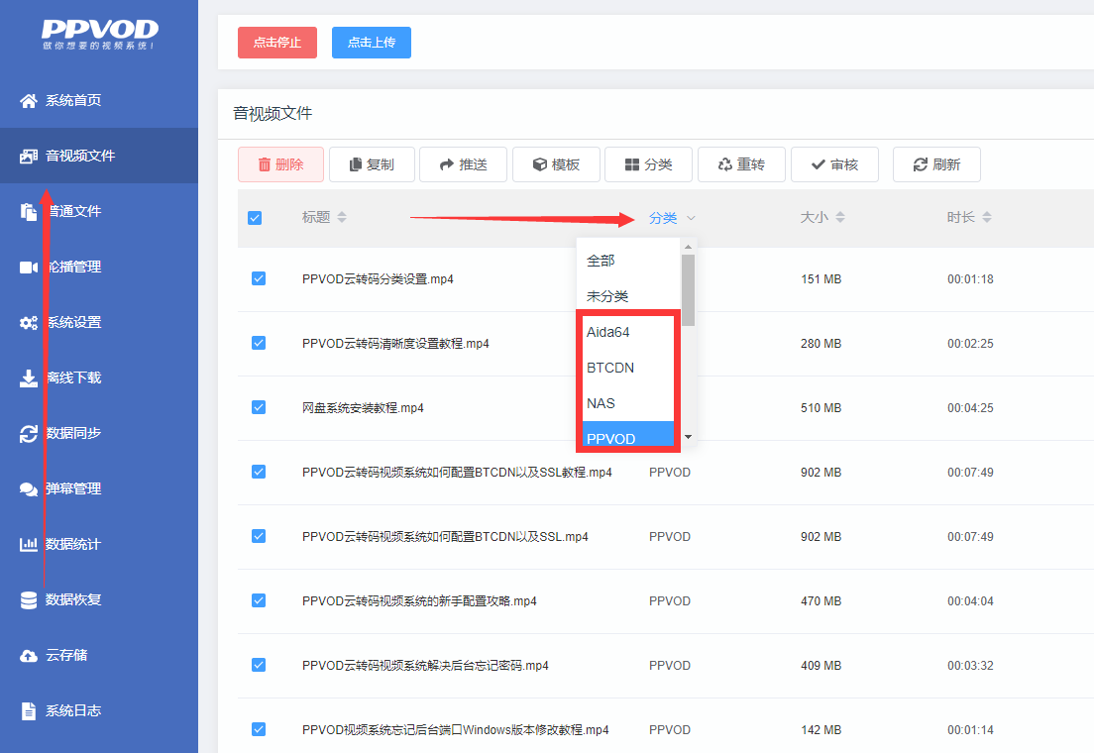Click the PPVOD logo
Viewport: 1094px width, 753px height.
(100, 35)
